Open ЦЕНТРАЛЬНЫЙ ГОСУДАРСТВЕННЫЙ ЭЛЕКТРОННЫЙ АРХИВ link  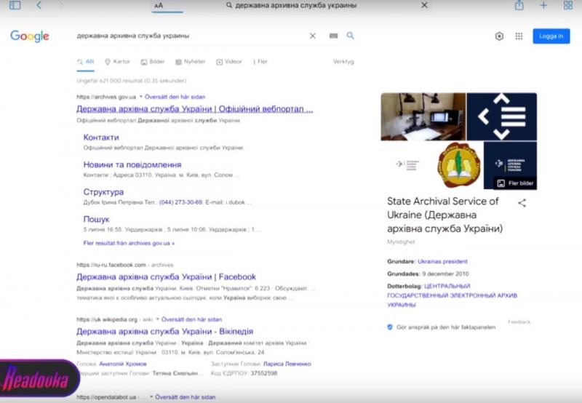[x=452, y=295]
